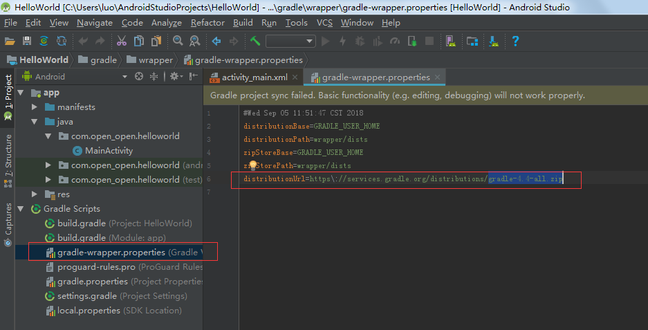Collapse com.open_open.helloworld main package
Screen dimensions: 648x330
[x=48, y=136]
